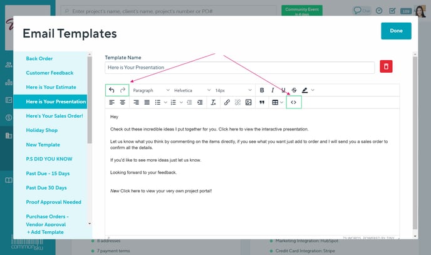Click the Template Name input field

pyautogui.click(x=239, y=67)
